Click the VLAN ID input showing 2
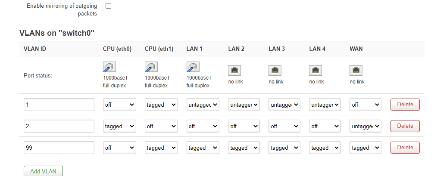The image size is (434, 176). (59, 126)
